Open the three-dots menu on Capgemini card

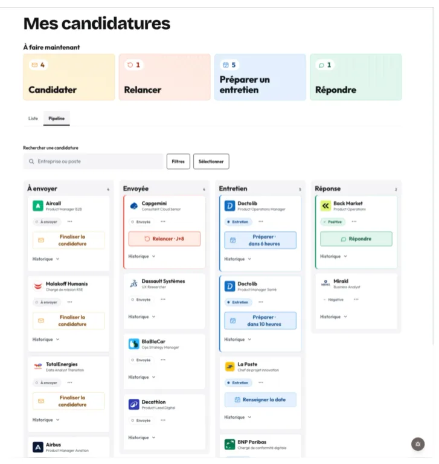click(163, 222)
